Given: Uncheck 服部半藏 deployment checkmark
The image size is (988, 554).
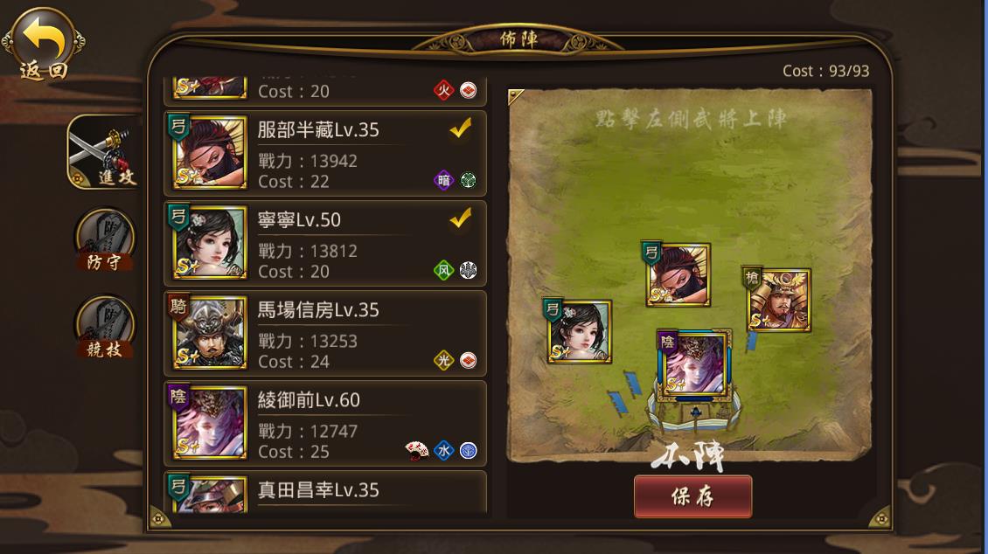Looking at the screenshot, I should click(x=461, y=128).
